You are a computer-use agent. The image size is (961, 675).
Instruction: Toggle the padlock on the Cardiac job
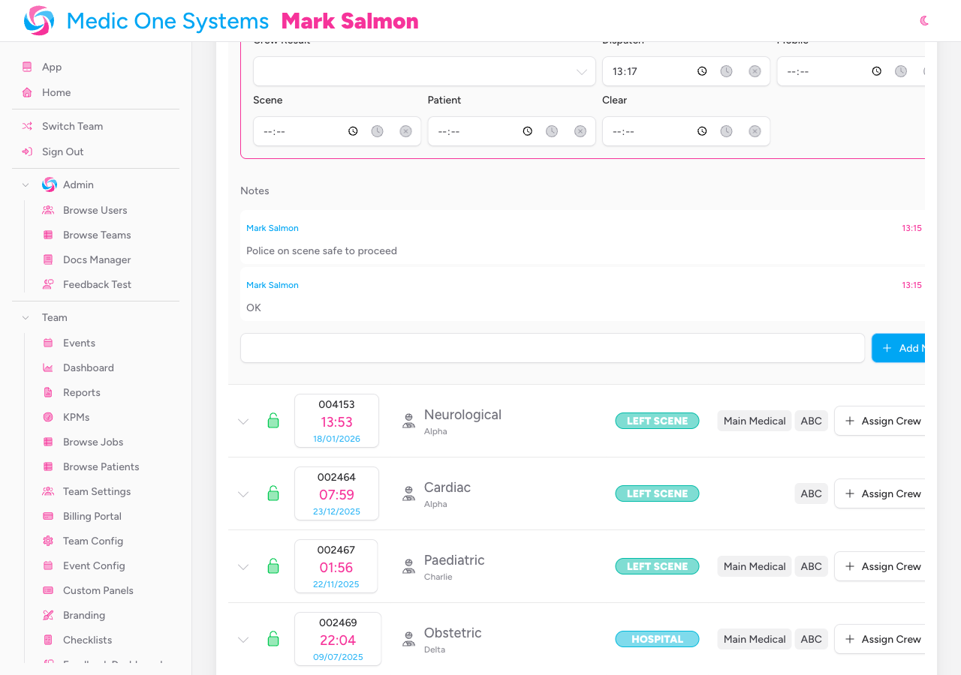click(x=273, y=493)
